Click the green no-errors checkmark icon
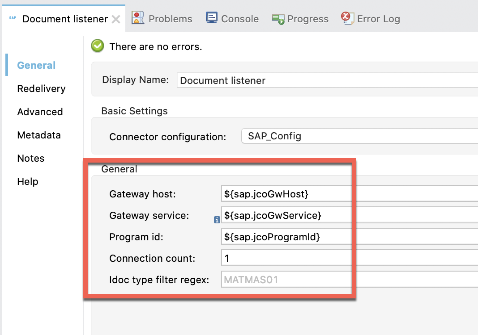Screen dimensions: 478x335 point(98,46)
